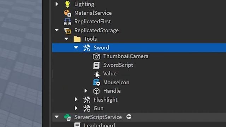Expand the Flashlight tool
The width and height of the screenshot is (226, 127).
pyautogui.click(x=76, y=99)
